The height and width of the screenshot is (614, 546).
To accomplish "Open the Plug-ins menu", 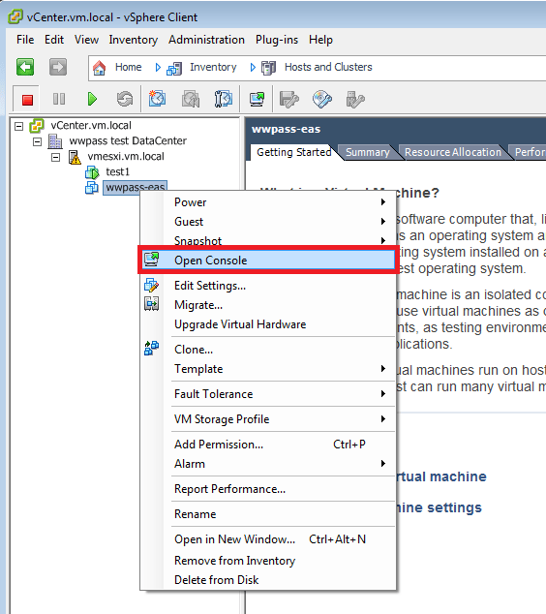I will point(277,40).
